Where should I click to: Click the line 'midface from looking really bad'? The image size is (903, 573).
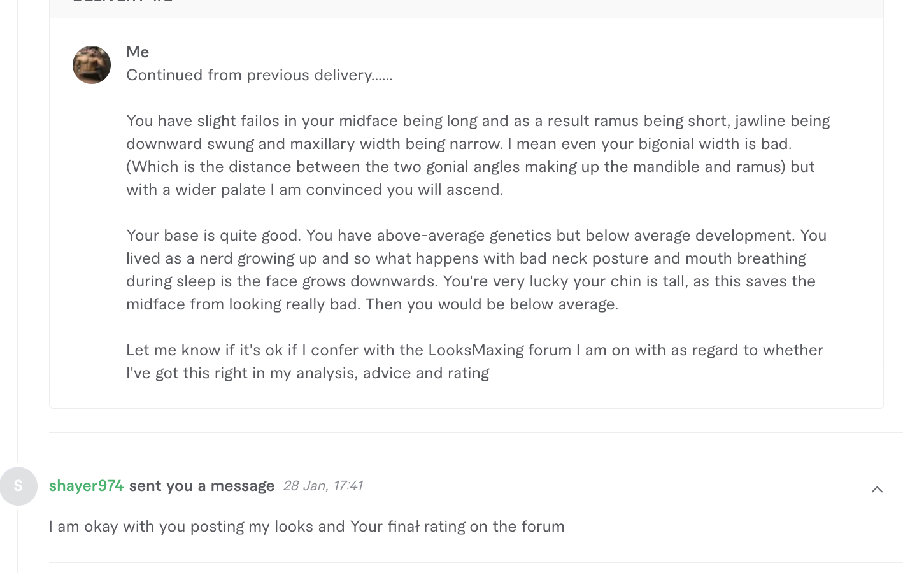tap(373, 304)
